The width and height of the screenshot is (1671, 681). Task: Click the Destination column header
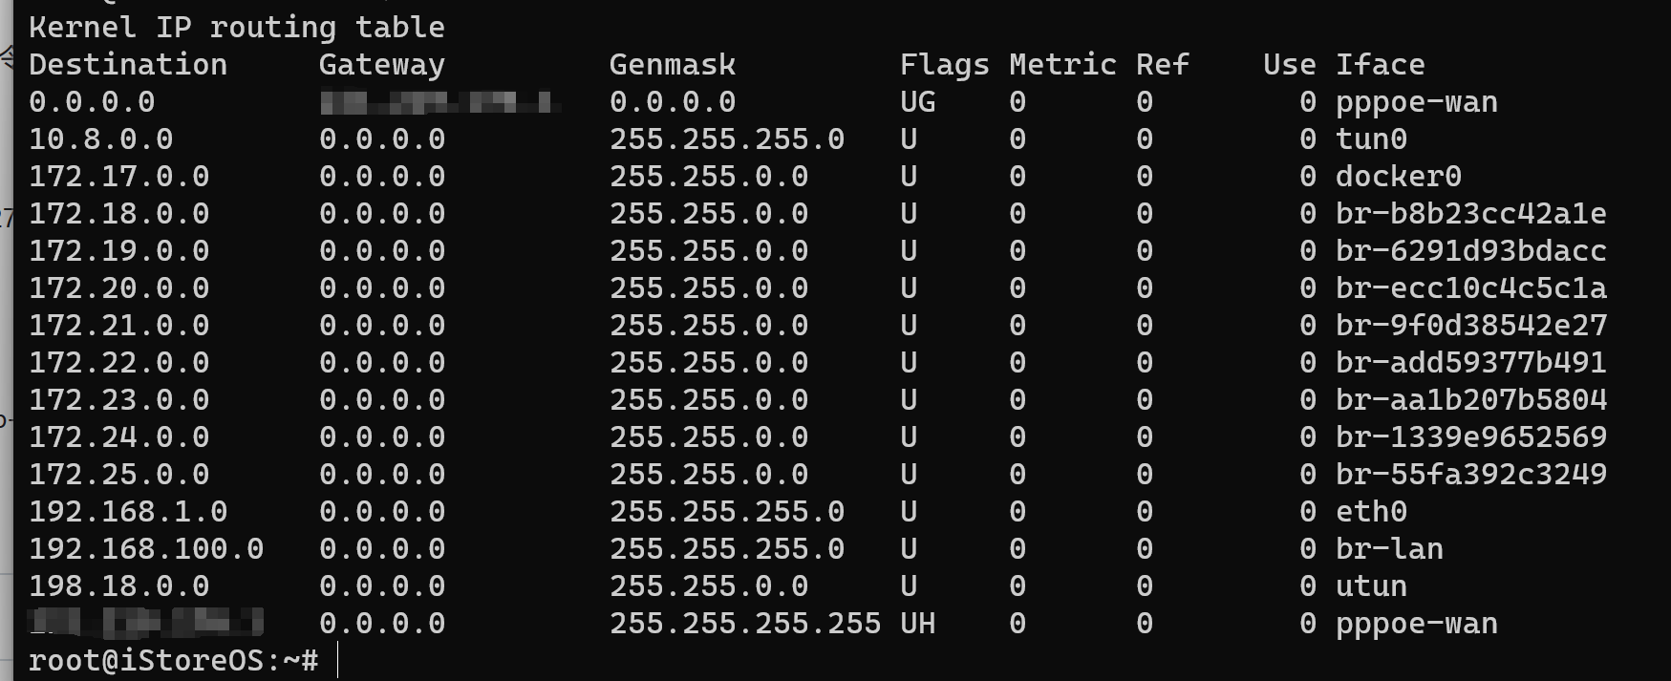(128, 64)
